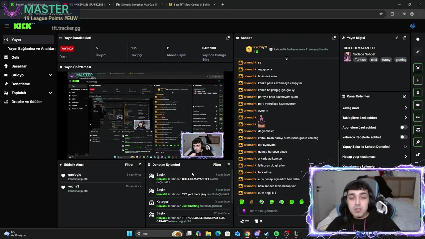
Task: Toggle the chat bubble widget icon in sidebar
Action: click(418, 105)
